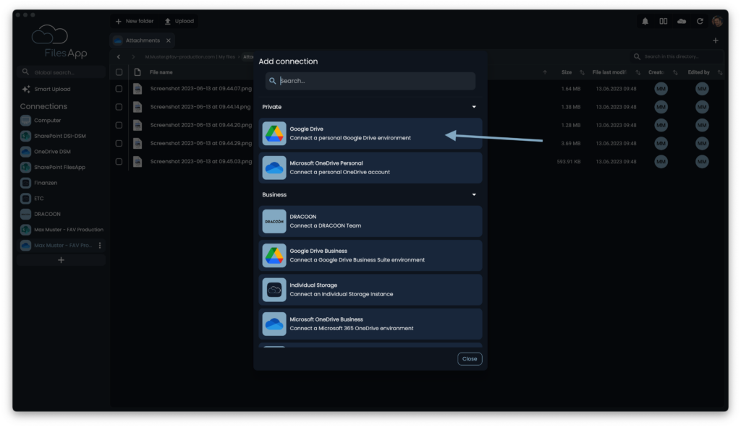Refresh the file list
The width and height of the screenshot is (741, 427).
(700, 21)
